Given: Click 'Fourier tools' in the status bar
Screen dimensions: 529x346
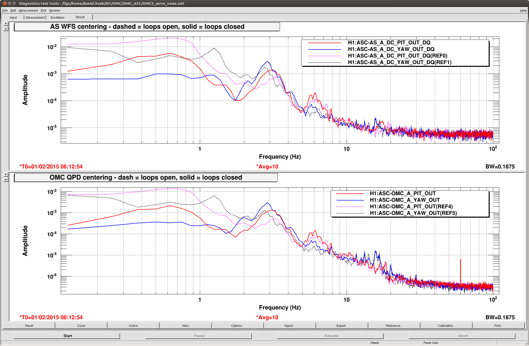Looking at the screenshot, I should point(431,343).
